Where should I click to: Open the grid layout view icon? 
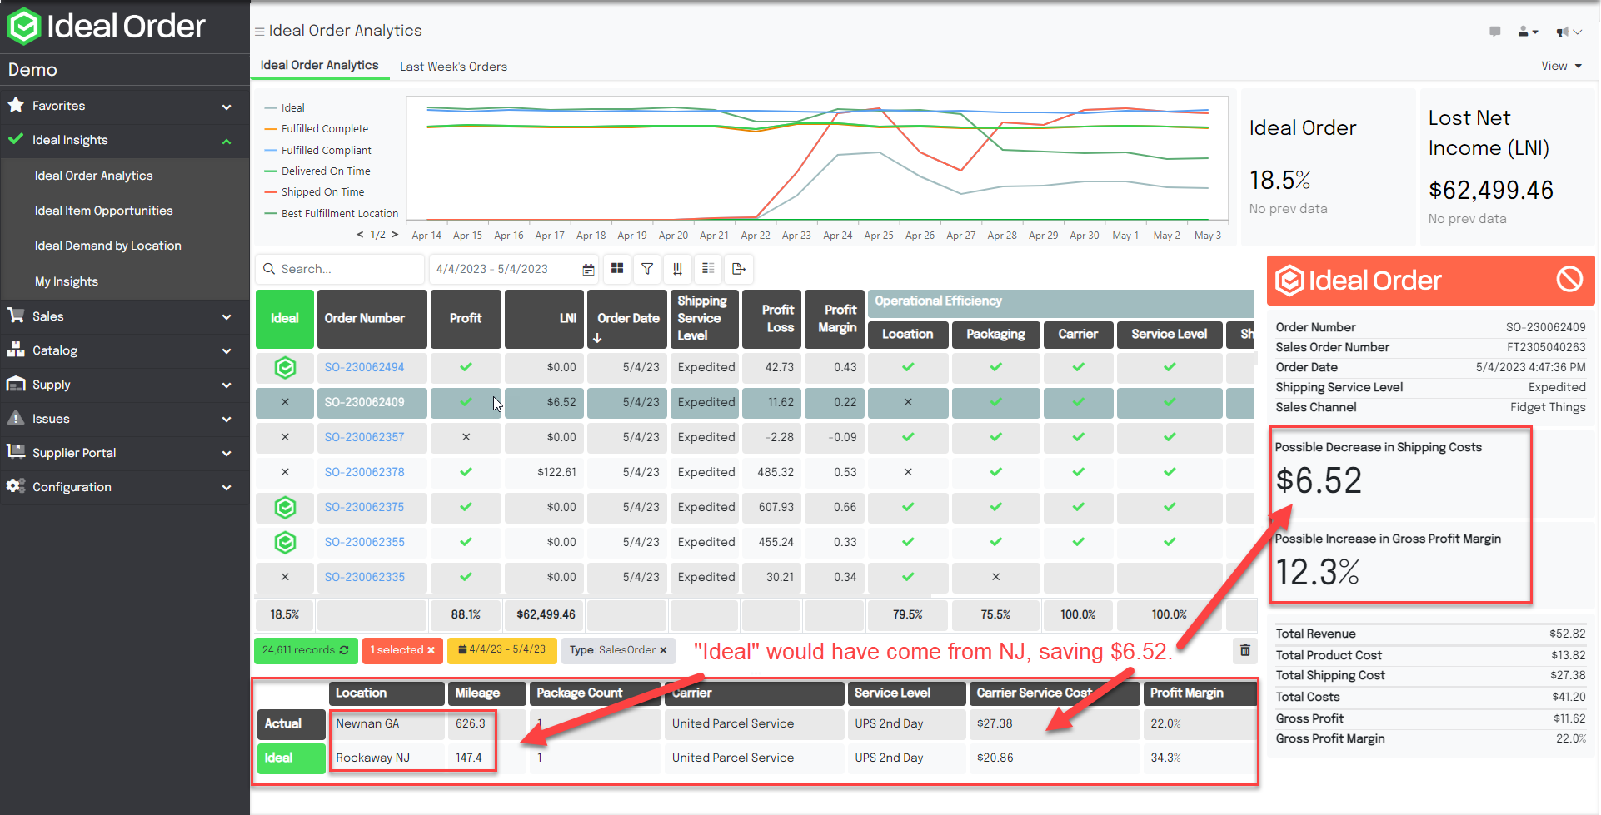[x=617, y=269]
